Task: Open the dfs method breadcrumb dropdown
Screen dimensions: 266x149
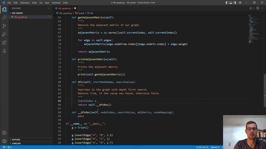Action: tap(90, 13)
